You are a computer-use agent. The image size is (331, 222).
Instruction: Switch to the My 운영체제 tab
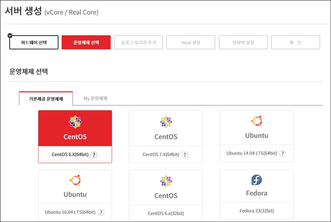pyautogui.click(x=95, y=99)
